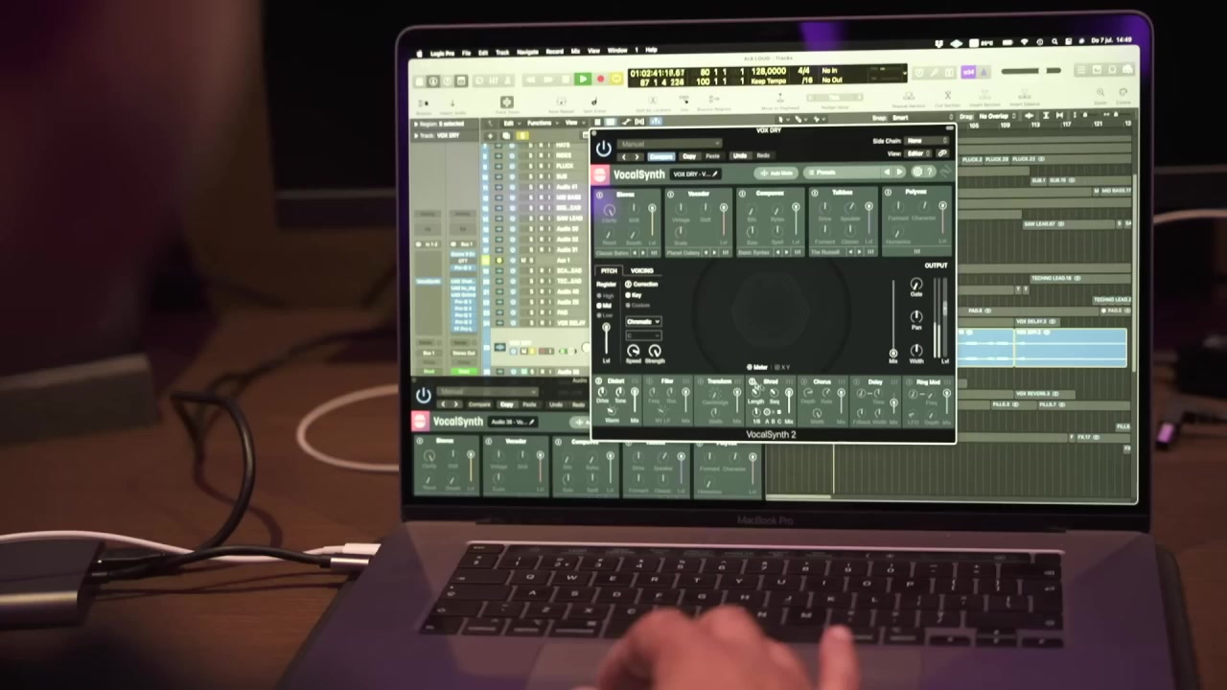Click the output Mix slider handle

(x=893, y=353)
